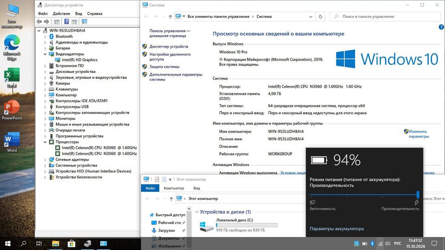Open 'Компьютер' tab in Explorer ribbon
445x250 pixels.
(174, 188)
